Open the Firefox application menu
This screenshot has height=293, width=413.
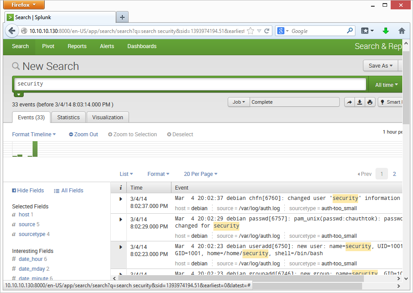click(24, 5)
